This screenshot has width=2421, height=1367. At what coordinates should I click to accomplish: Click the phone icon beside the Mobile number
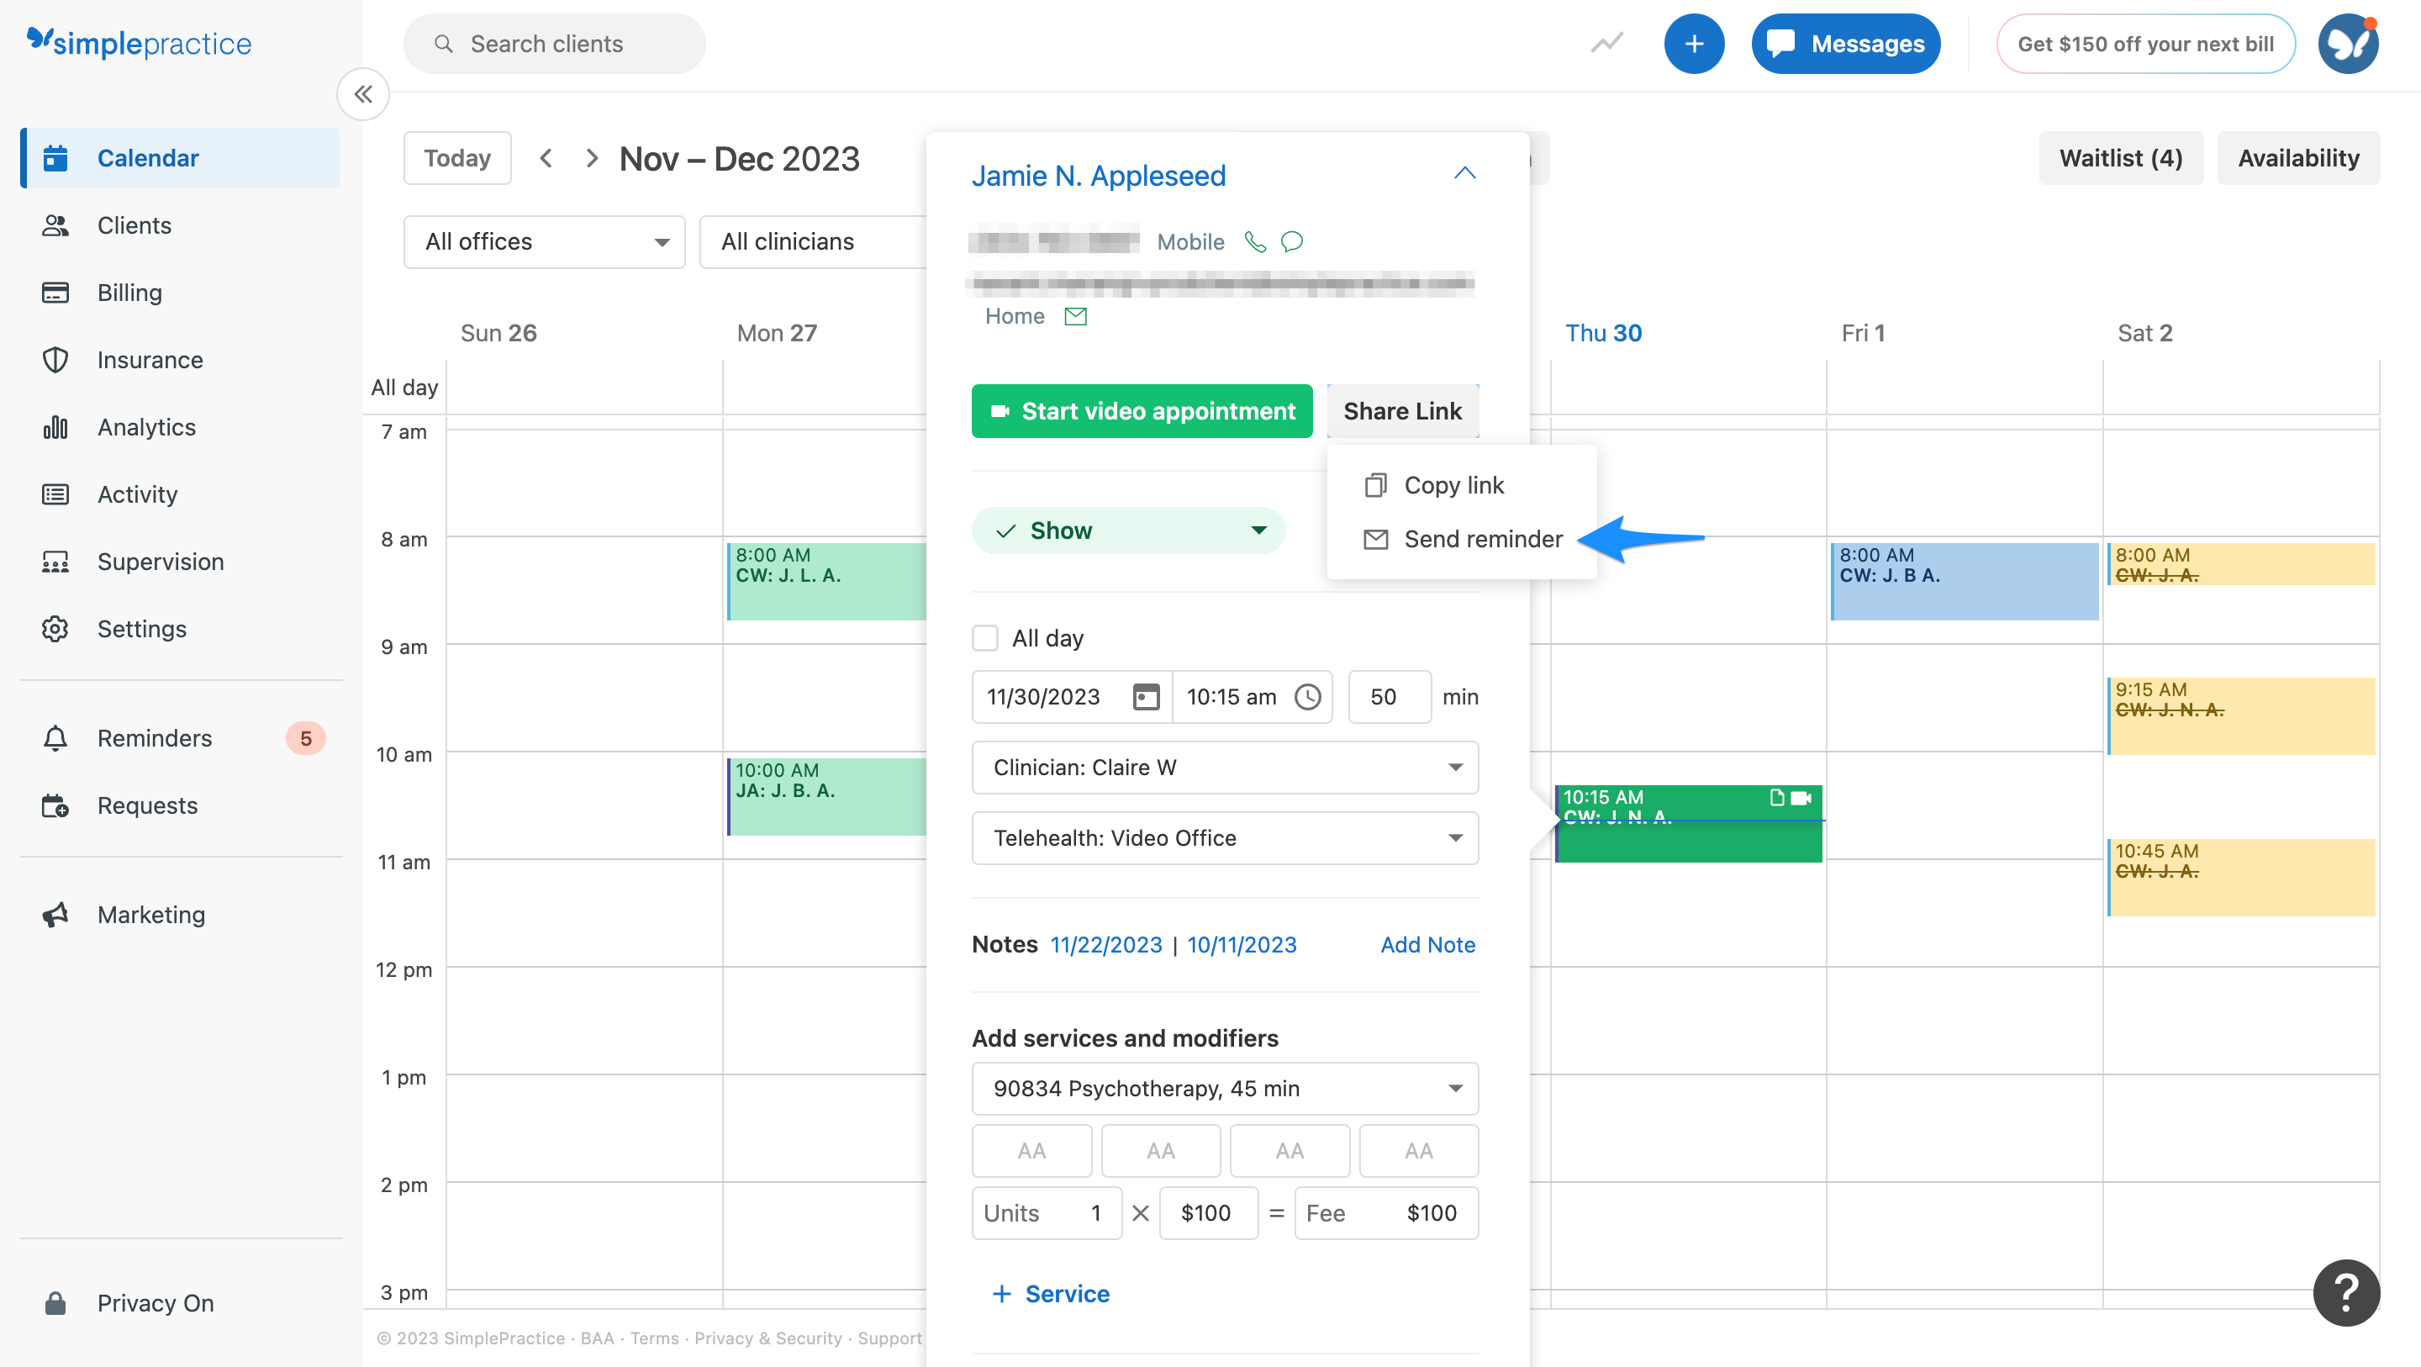1255,241
